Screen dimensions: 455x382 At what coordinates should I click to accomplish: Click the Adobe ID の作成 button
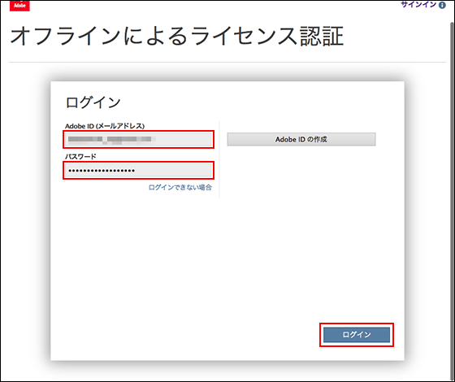click(301, 139)
